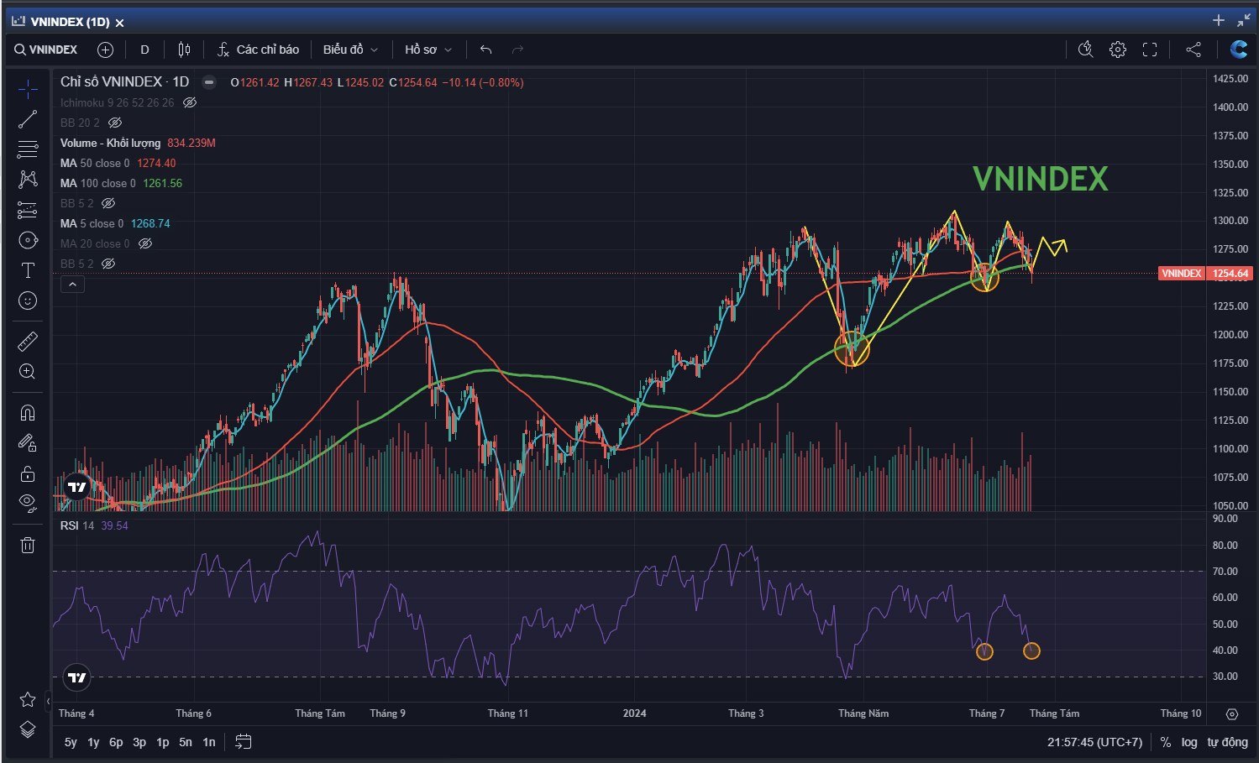Undo the last chart action

coord(485,50)
